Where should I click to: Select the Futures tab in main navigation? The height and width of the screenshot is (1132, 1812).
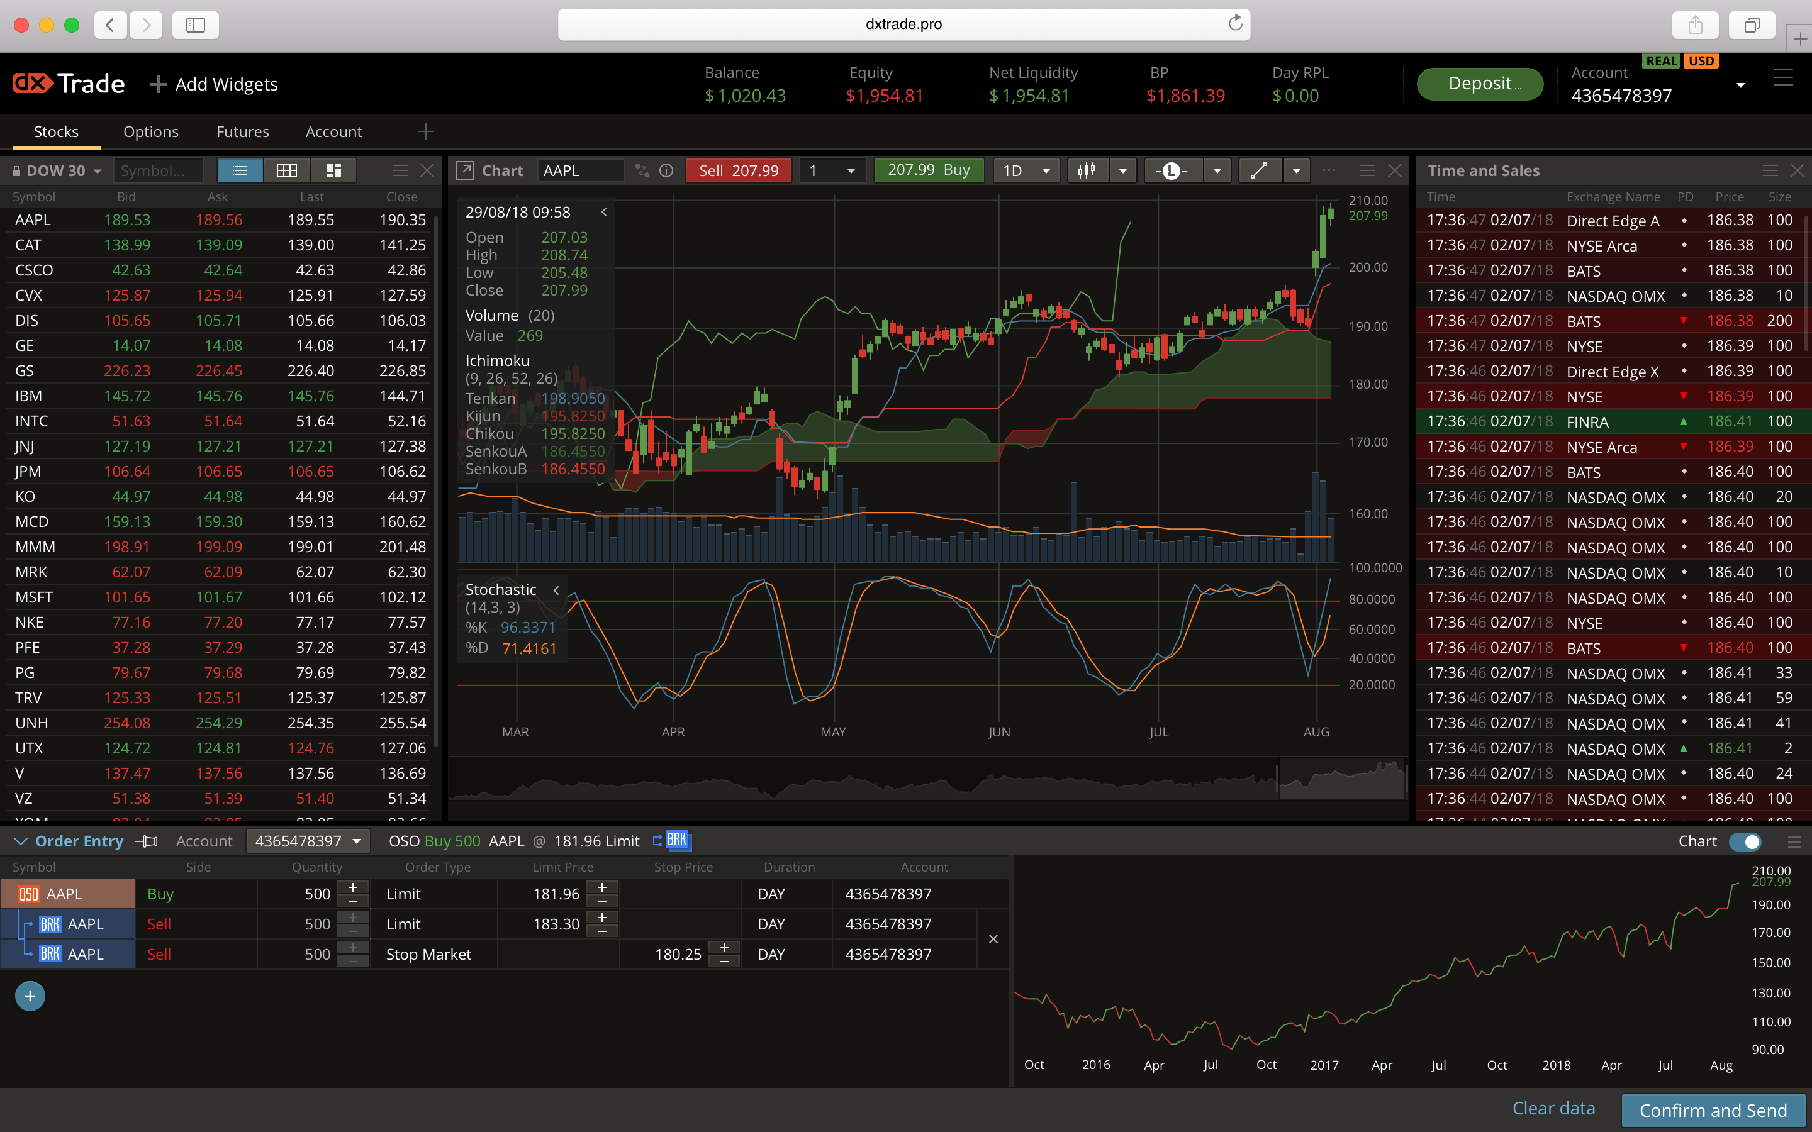243,129
